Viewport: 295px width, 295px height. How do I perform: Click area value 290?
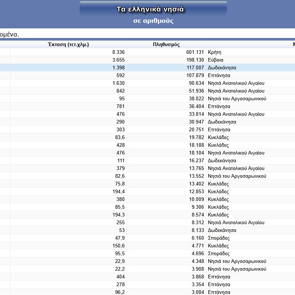(121, 122)
